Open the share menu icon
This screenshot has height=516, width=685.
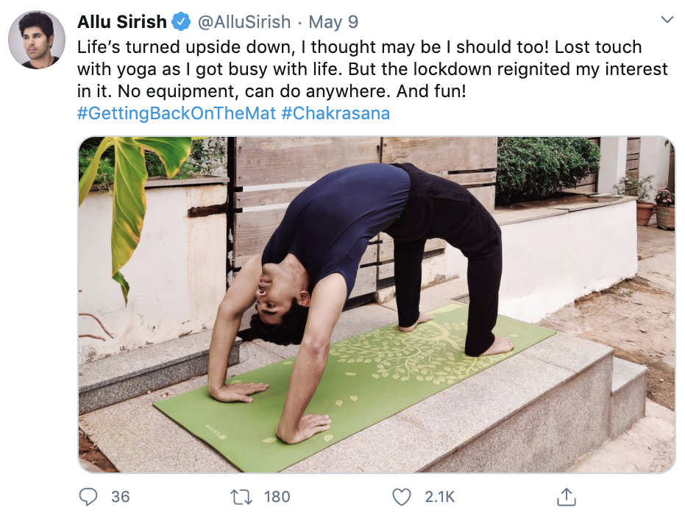(x=566, y=497)
